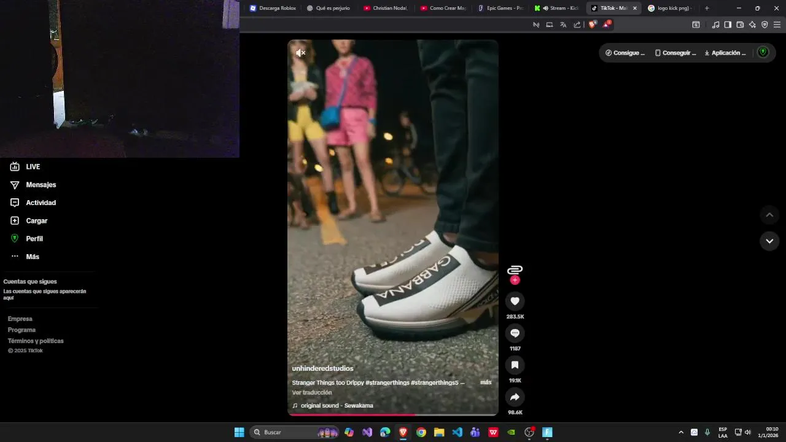Click the share page icon in address bar

[x=577, y=25]
